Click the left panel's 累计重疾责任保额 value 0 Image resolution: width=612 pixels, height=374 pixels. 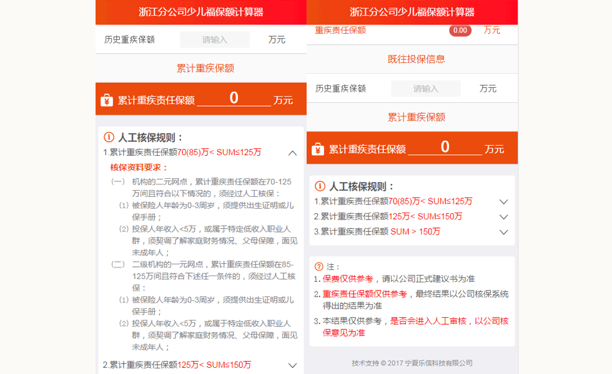[234, 98]
